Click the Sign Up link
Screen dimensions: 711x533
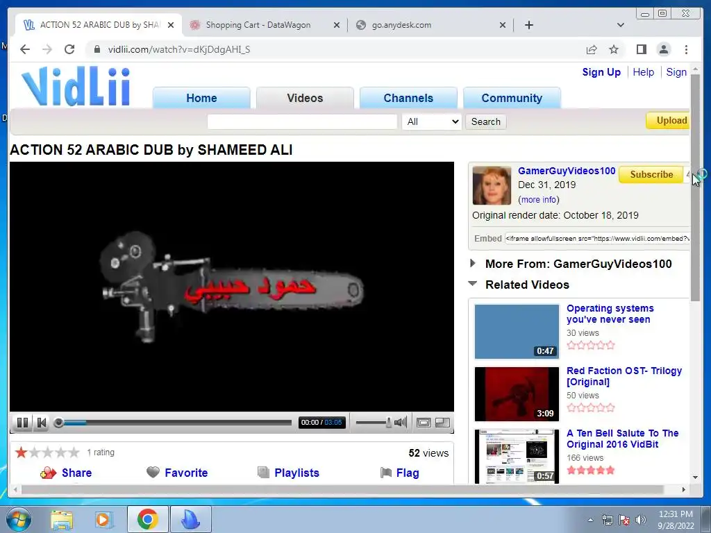pyautogui.click(x=601, y=72)
